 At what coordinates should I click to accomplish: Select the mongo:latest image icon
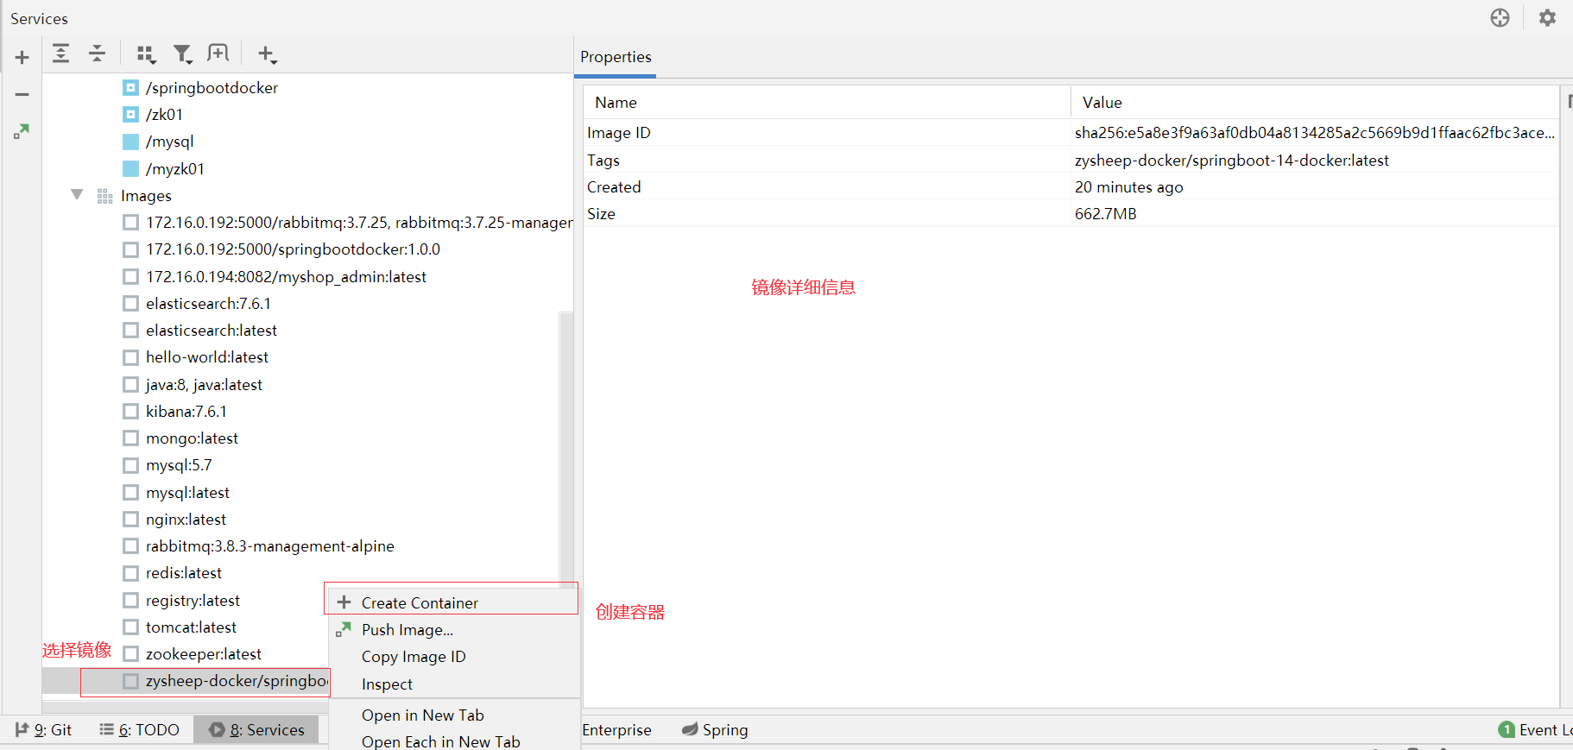[130, 438]
